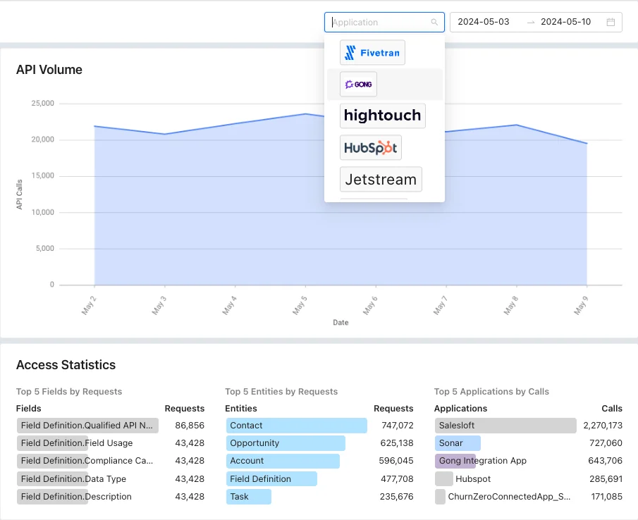This screenshot has height=520, width=638.
Task: Click the May 9 chart axis label
Action: (581, 306)
